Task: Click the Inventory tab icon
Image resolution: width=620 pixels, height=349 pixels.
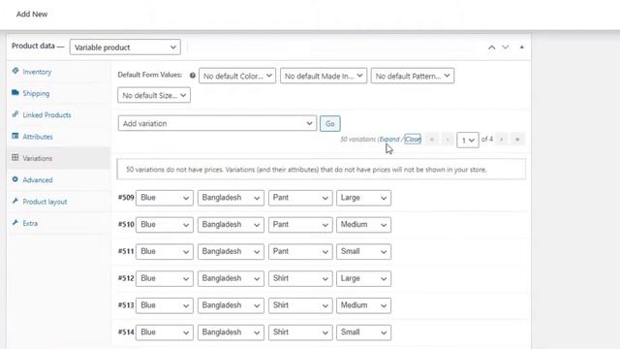Action: click(15, 71)
